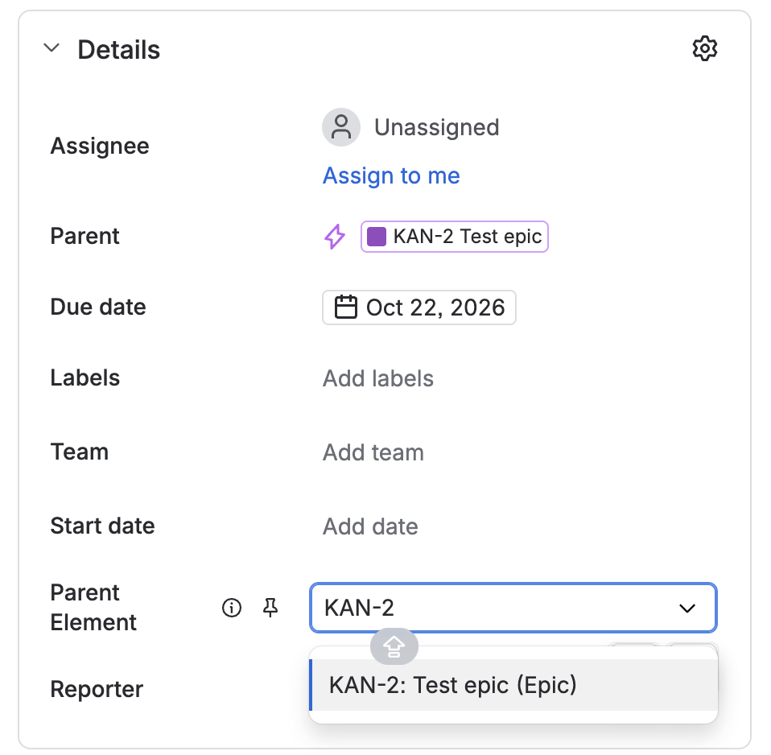Click the Parent Element field label

pos(93,608)
